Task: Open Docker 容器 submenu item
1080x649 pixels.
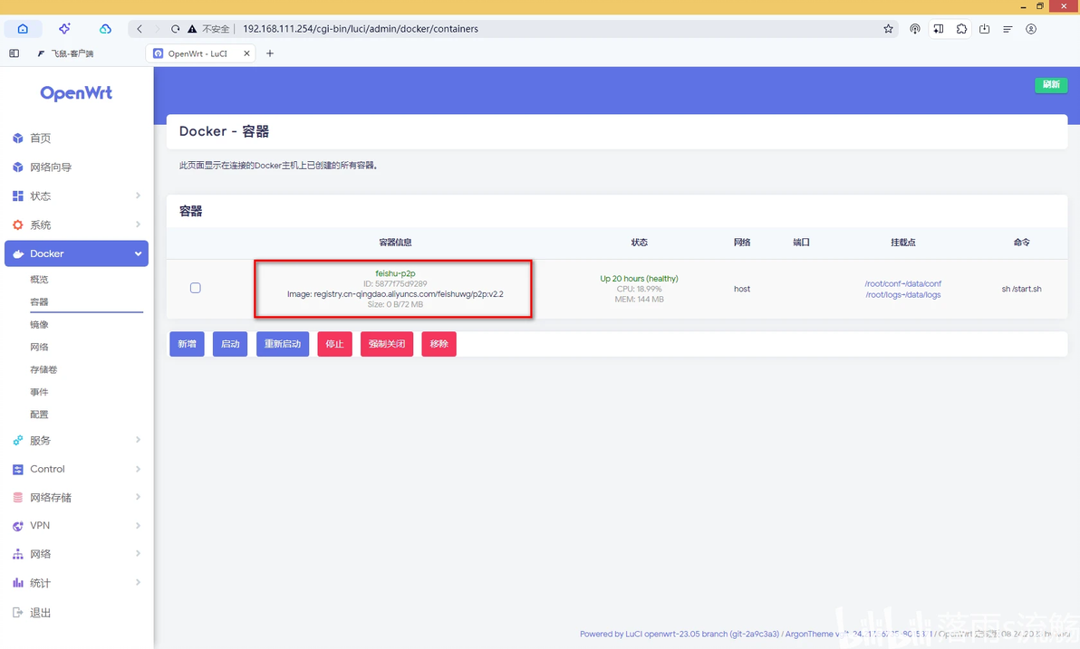Action: (39, 302)
